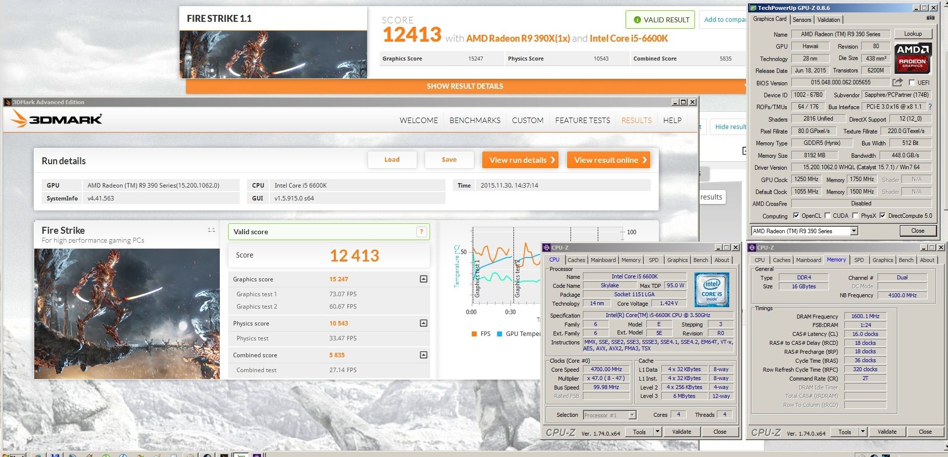Click Validate in CPU-Z memory window
This screenshot has width=948, height=457.
(886, 432)
